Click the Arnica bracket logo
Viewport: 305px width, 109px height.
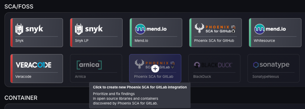pos(89,65)
